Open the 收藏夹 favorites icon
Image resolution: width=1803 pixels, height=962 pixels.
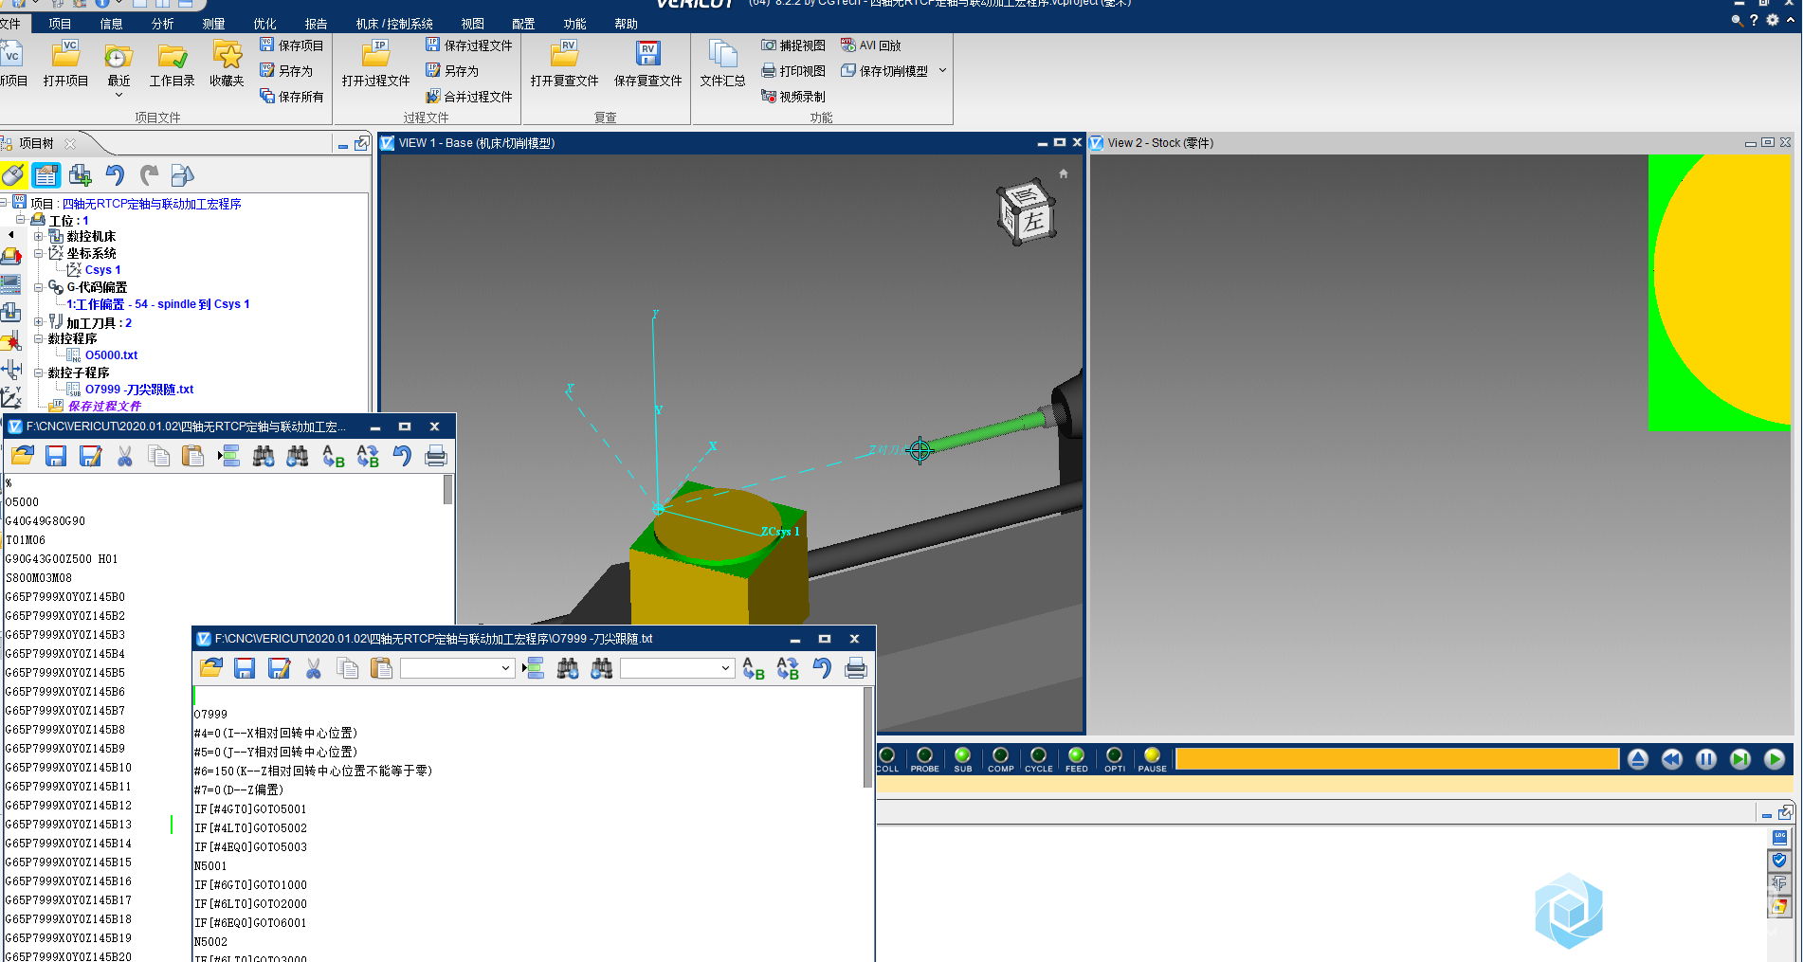point(227,64)
